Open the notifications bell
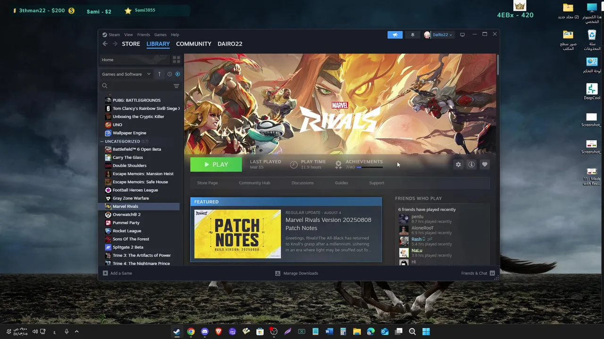 [x=412, y=34]
